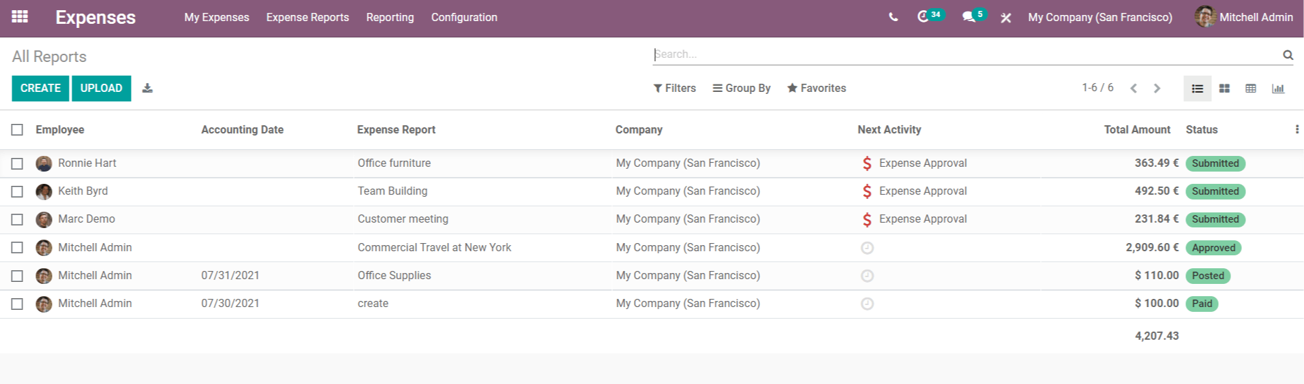Viewport: 1304px width, 384px height.
Task: Check the Marc Demo row checkbox
Action: 17,219
